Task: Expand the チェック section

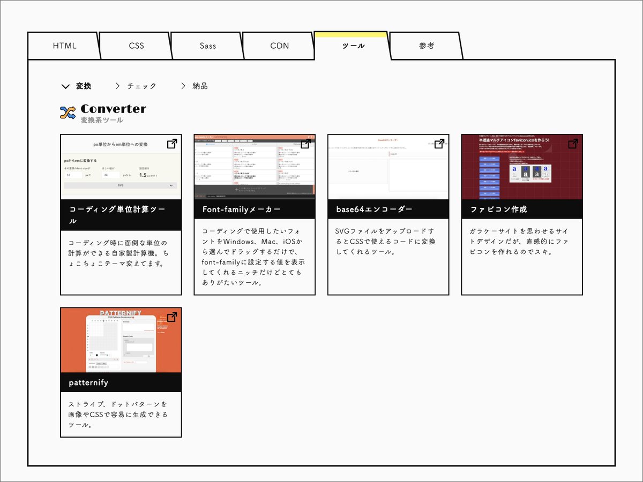Action: click(141, 86)
